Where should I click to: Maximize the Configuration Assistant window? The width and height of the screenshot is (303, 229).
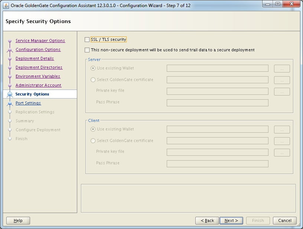[x=278, y=4]
